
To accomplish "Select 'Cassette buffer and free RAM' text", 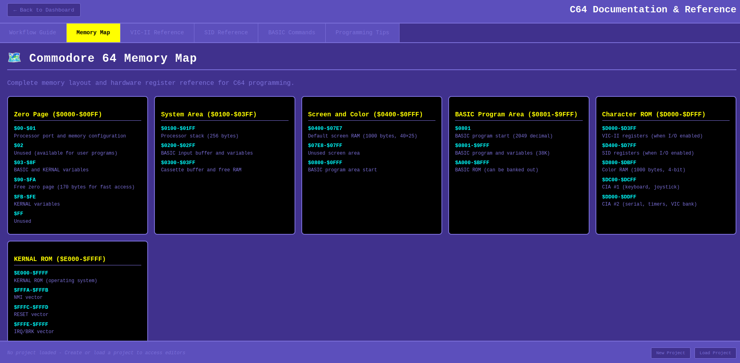I will coord(201,170).
